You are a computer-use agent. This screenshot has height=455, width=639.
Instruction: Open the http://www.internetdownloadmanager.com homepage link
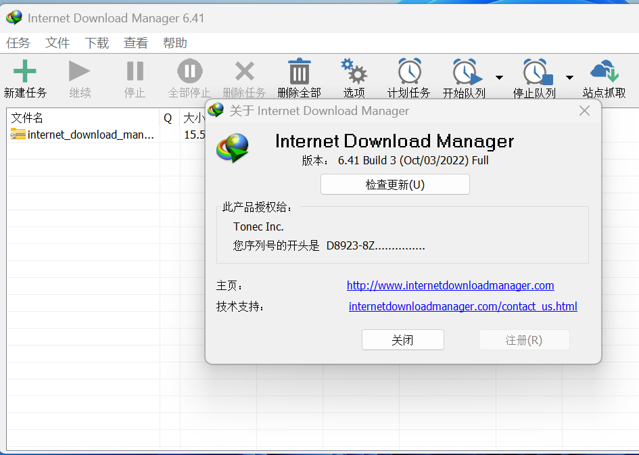450,285
